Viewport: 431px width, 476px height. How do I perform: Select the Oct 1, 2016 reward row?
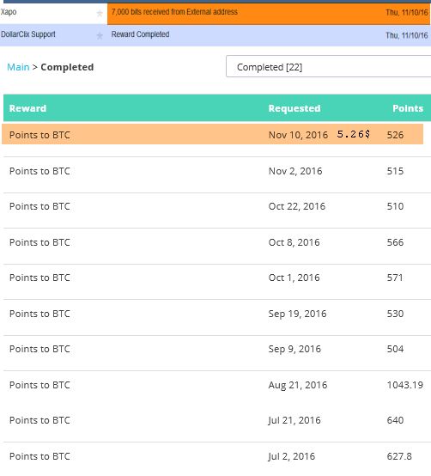click(x=217, y=278)
